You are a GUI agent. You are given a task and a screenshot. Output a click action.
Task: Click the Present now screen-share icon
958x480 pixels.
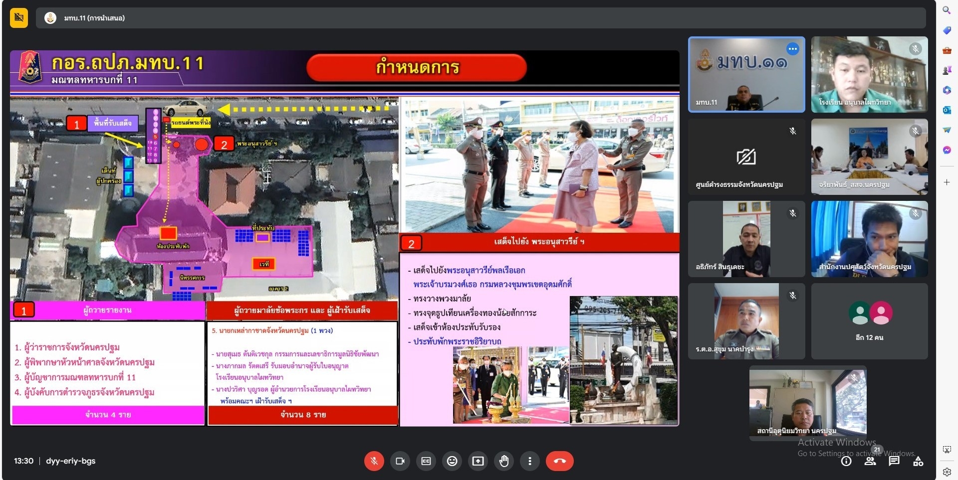[x=478, y=461]
